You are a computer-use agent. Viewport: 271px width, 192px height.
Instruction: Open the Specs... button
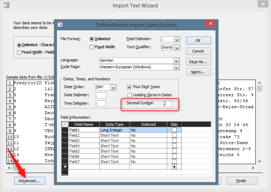click(198, 72)
